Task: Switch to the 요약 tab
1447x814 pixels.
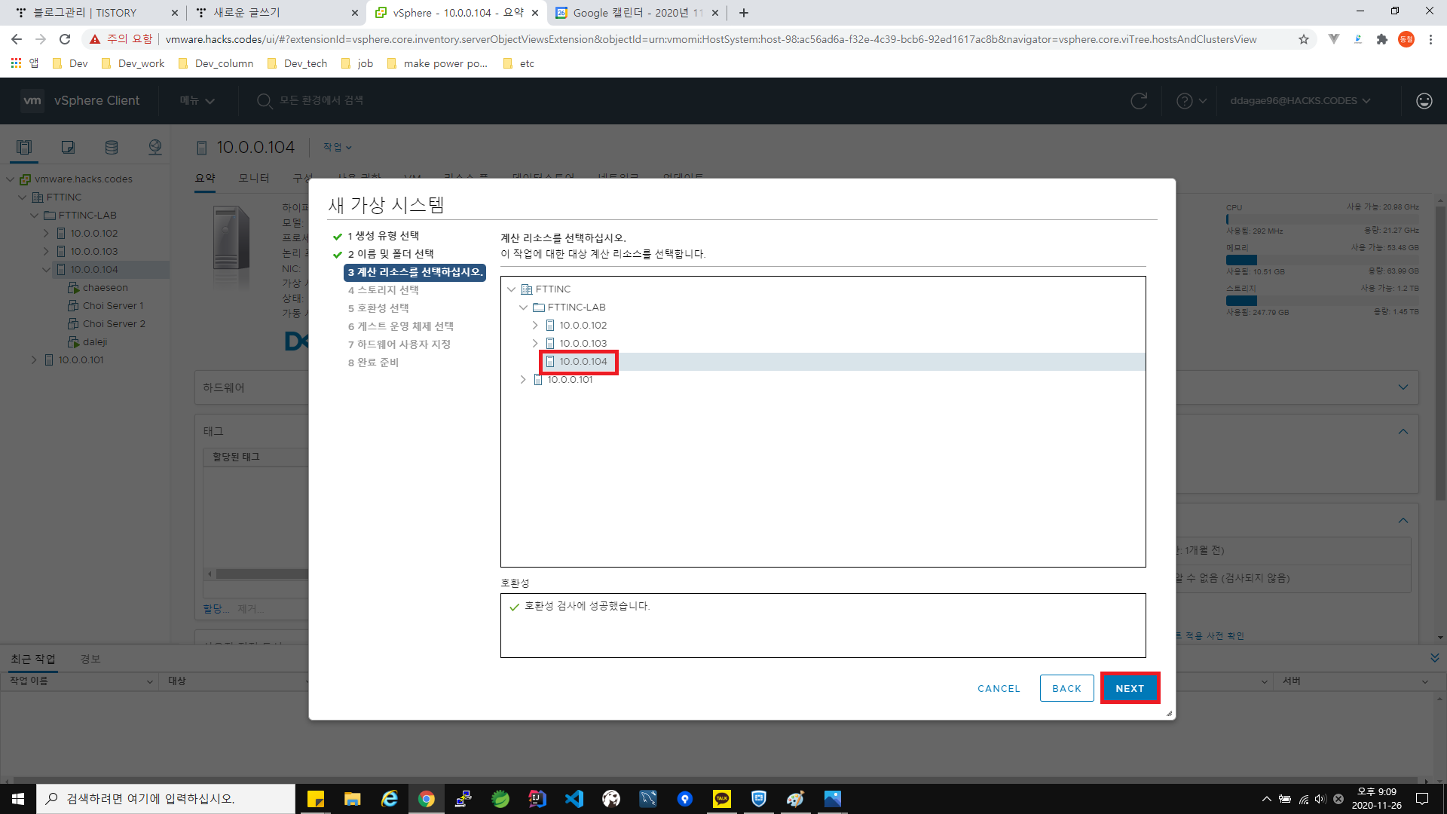Action: click(x=205, y=178)
